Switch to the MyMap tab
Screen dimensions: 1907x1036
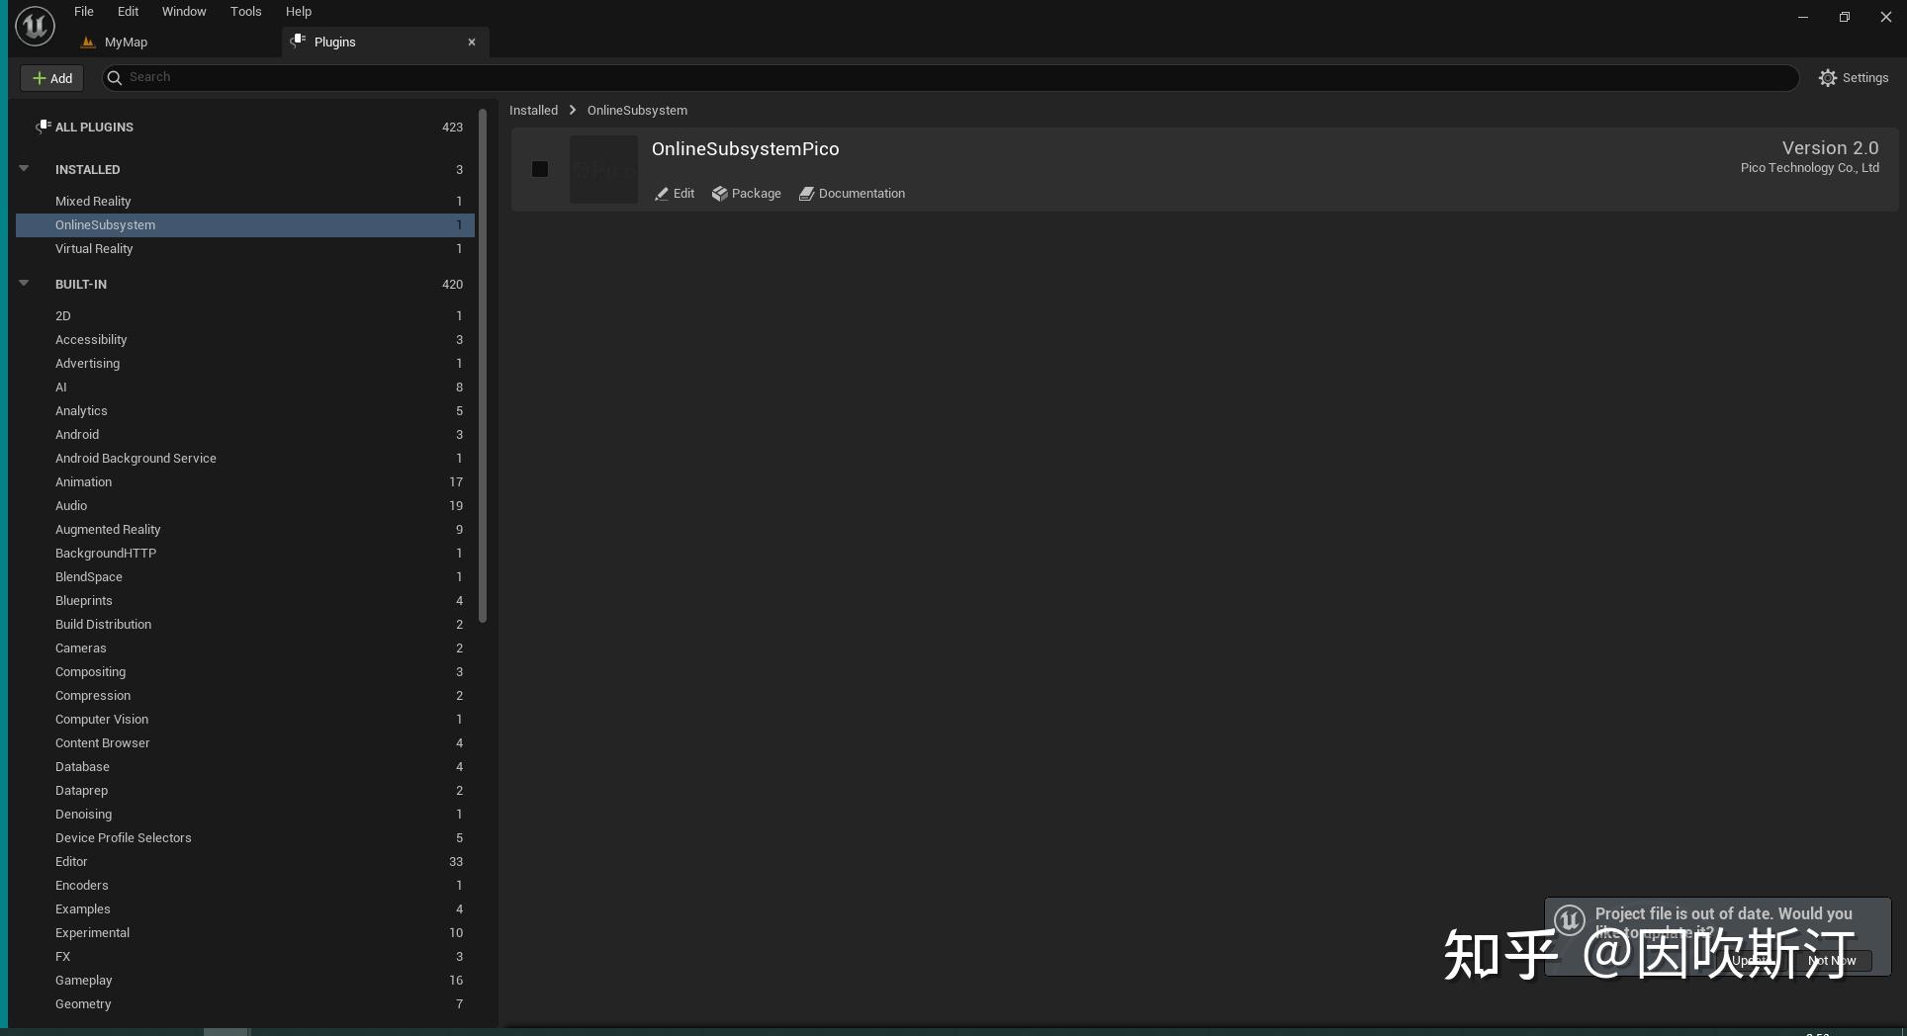pyautogui.click(x=126, y=42)
